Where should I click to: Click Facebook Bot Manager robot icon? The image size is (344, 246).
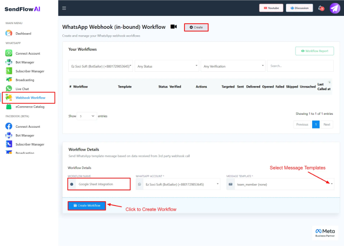click(9, 135)
